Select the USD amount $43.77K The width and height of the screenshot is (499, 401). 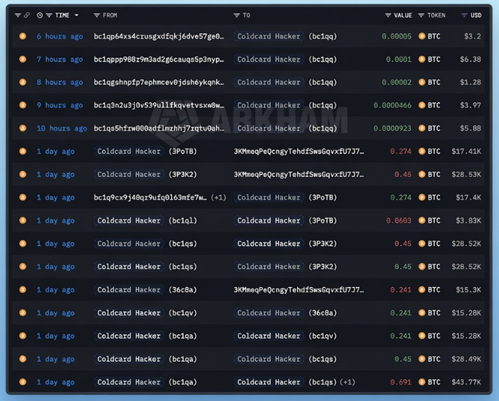click(x=466, y=382)
